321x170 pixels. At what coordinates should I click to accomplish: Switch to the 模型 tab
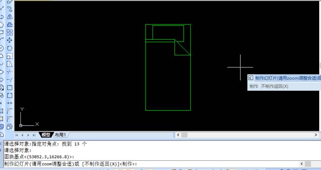click(45, 135)
